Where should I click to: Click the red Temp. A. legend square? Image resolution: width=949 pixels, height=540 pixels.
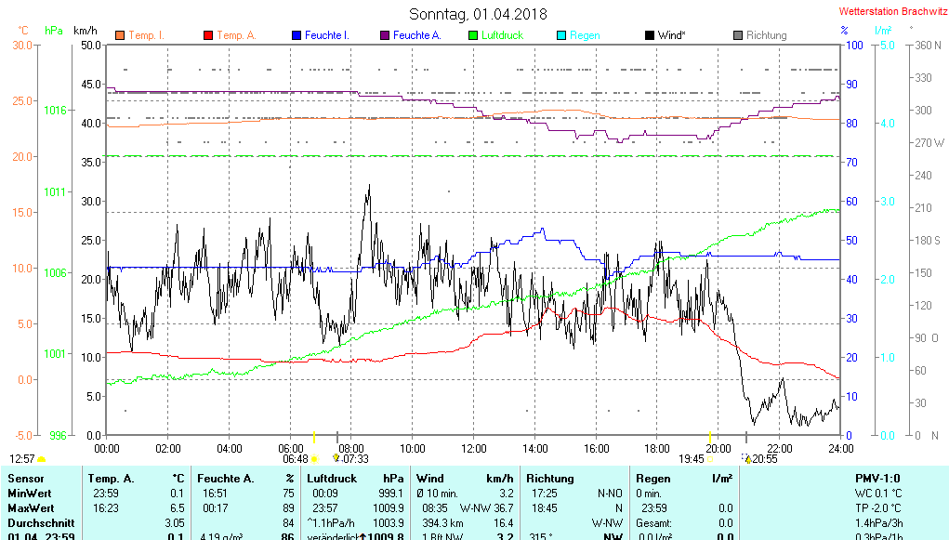[x=207, y=35]
